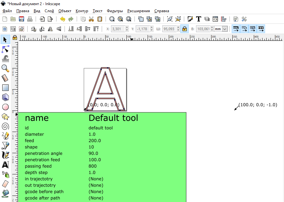This screenshot has width=284, height=202.
Task: Select the Bezier pen tool
Action: (5, 145)
